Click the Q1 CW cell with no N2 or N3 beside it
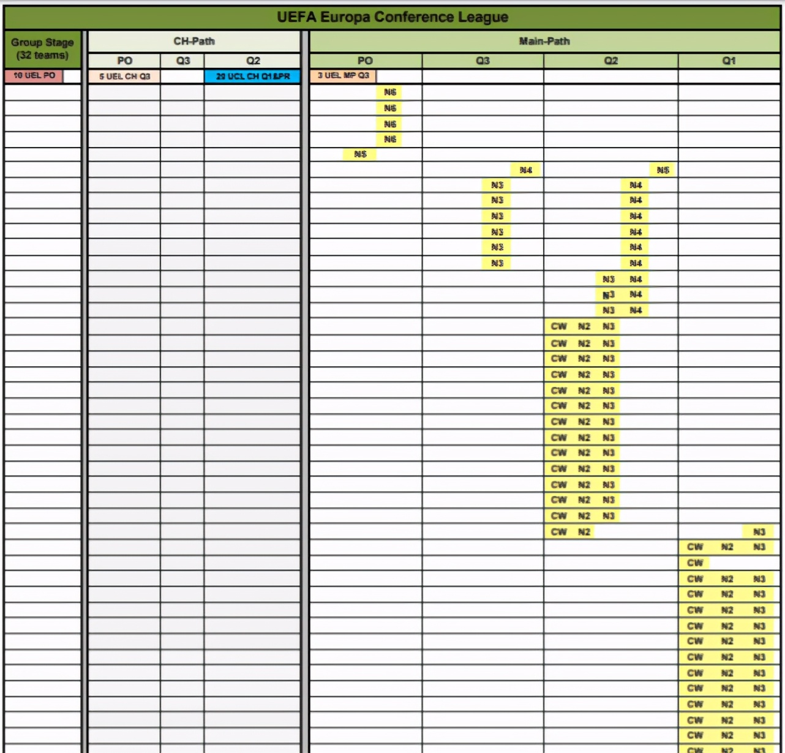The image size is (785, 753). (694, 563)
